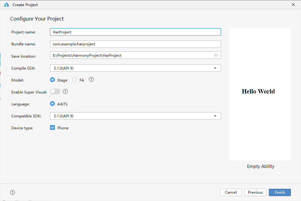Click the Device type label
The image size is (301, 201).
22,128
